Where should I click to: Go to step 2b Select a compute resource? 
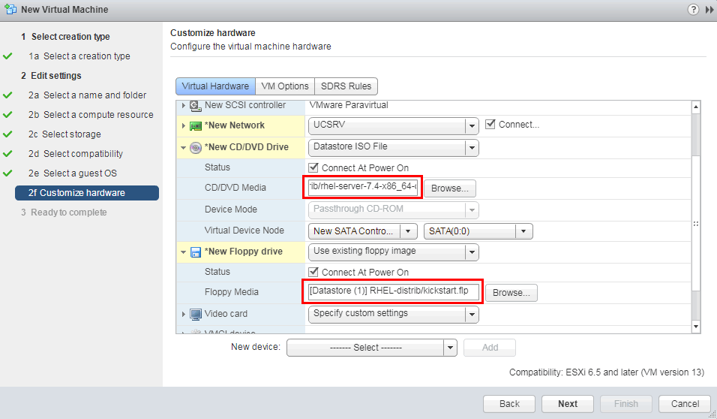pos(91,115)
